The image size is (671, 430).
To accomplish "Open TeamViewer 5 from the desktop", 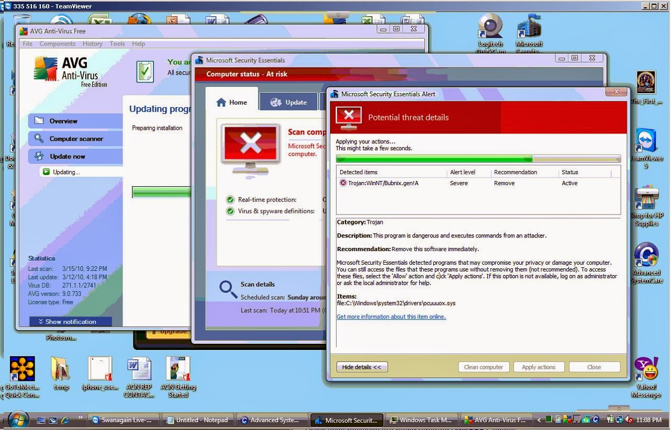I will click(647, 139).
